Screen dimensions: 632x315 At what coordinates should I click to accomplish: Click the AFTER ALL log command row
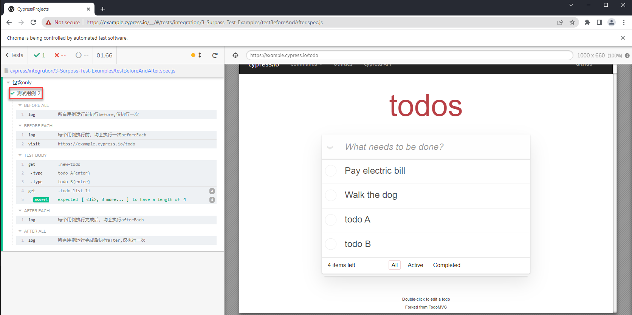point(116,240)
